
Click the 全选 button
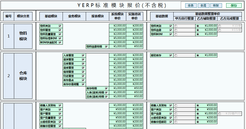point(191,5)
